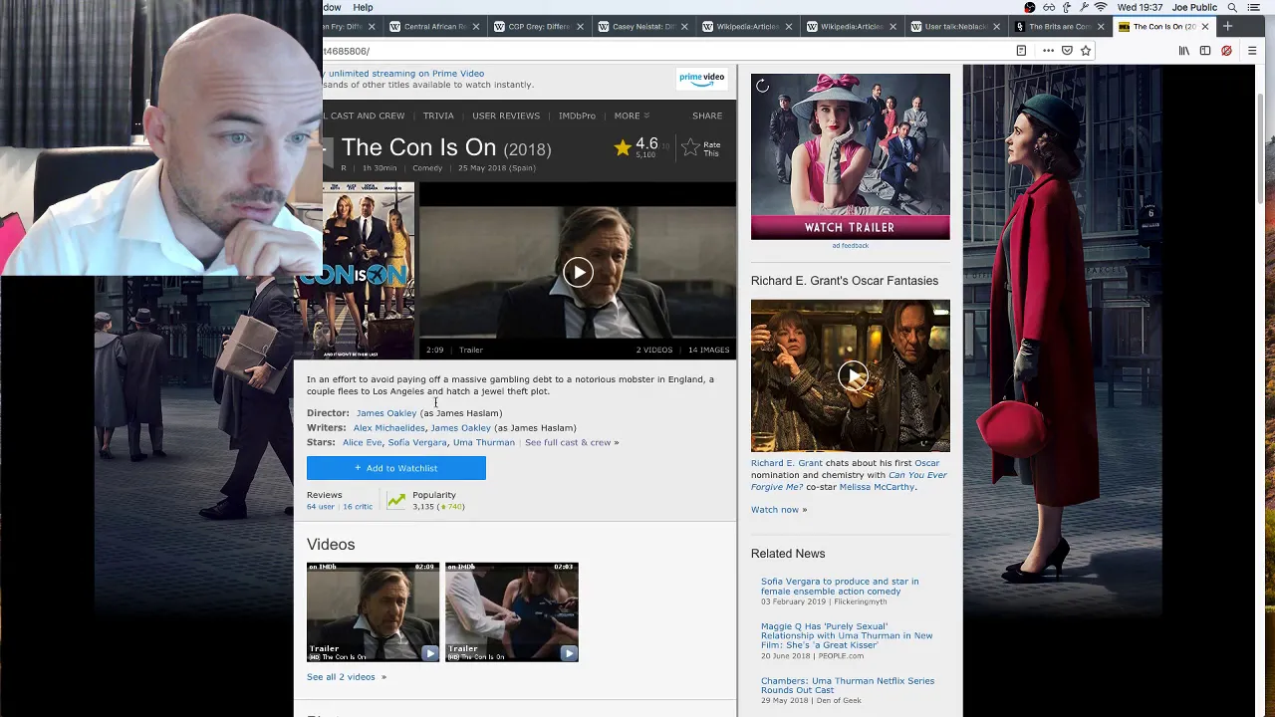Click the gold rating star

tap(623, 148)
